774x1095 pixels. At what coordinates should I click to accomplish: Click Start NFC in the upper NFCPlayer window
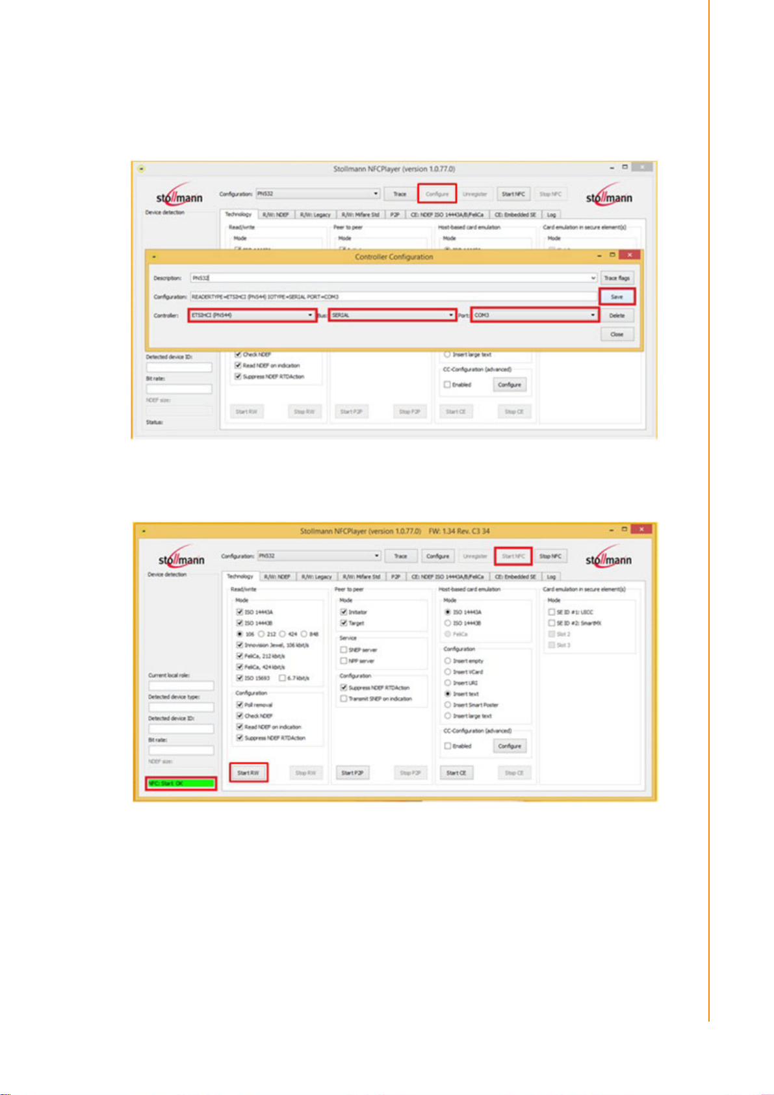click(x=513, y=194)
